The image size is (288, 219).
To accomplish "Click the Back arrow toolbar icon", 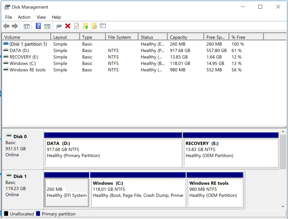I will tap(6, 26).
